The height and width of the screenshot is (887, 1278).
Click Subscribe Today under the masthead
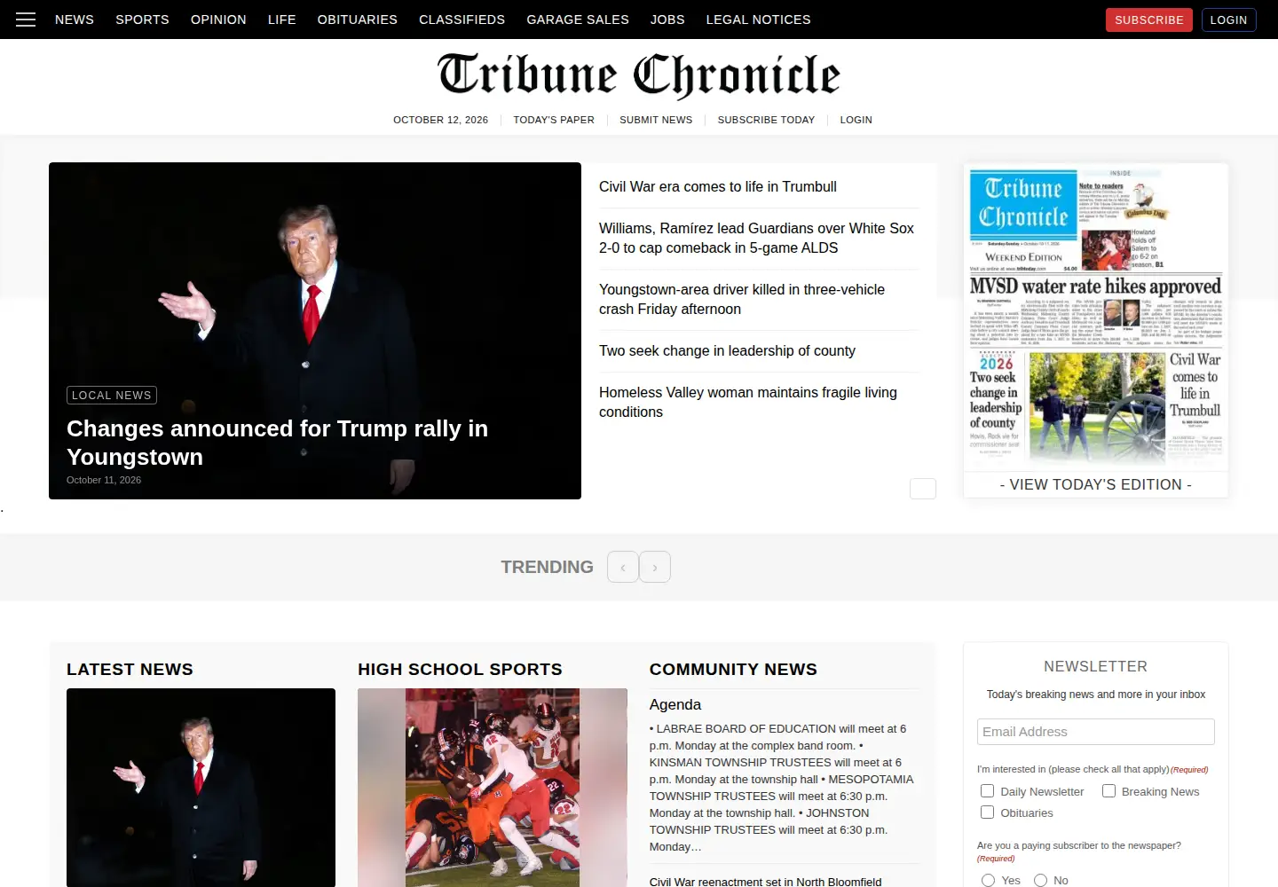click(766, 120)
